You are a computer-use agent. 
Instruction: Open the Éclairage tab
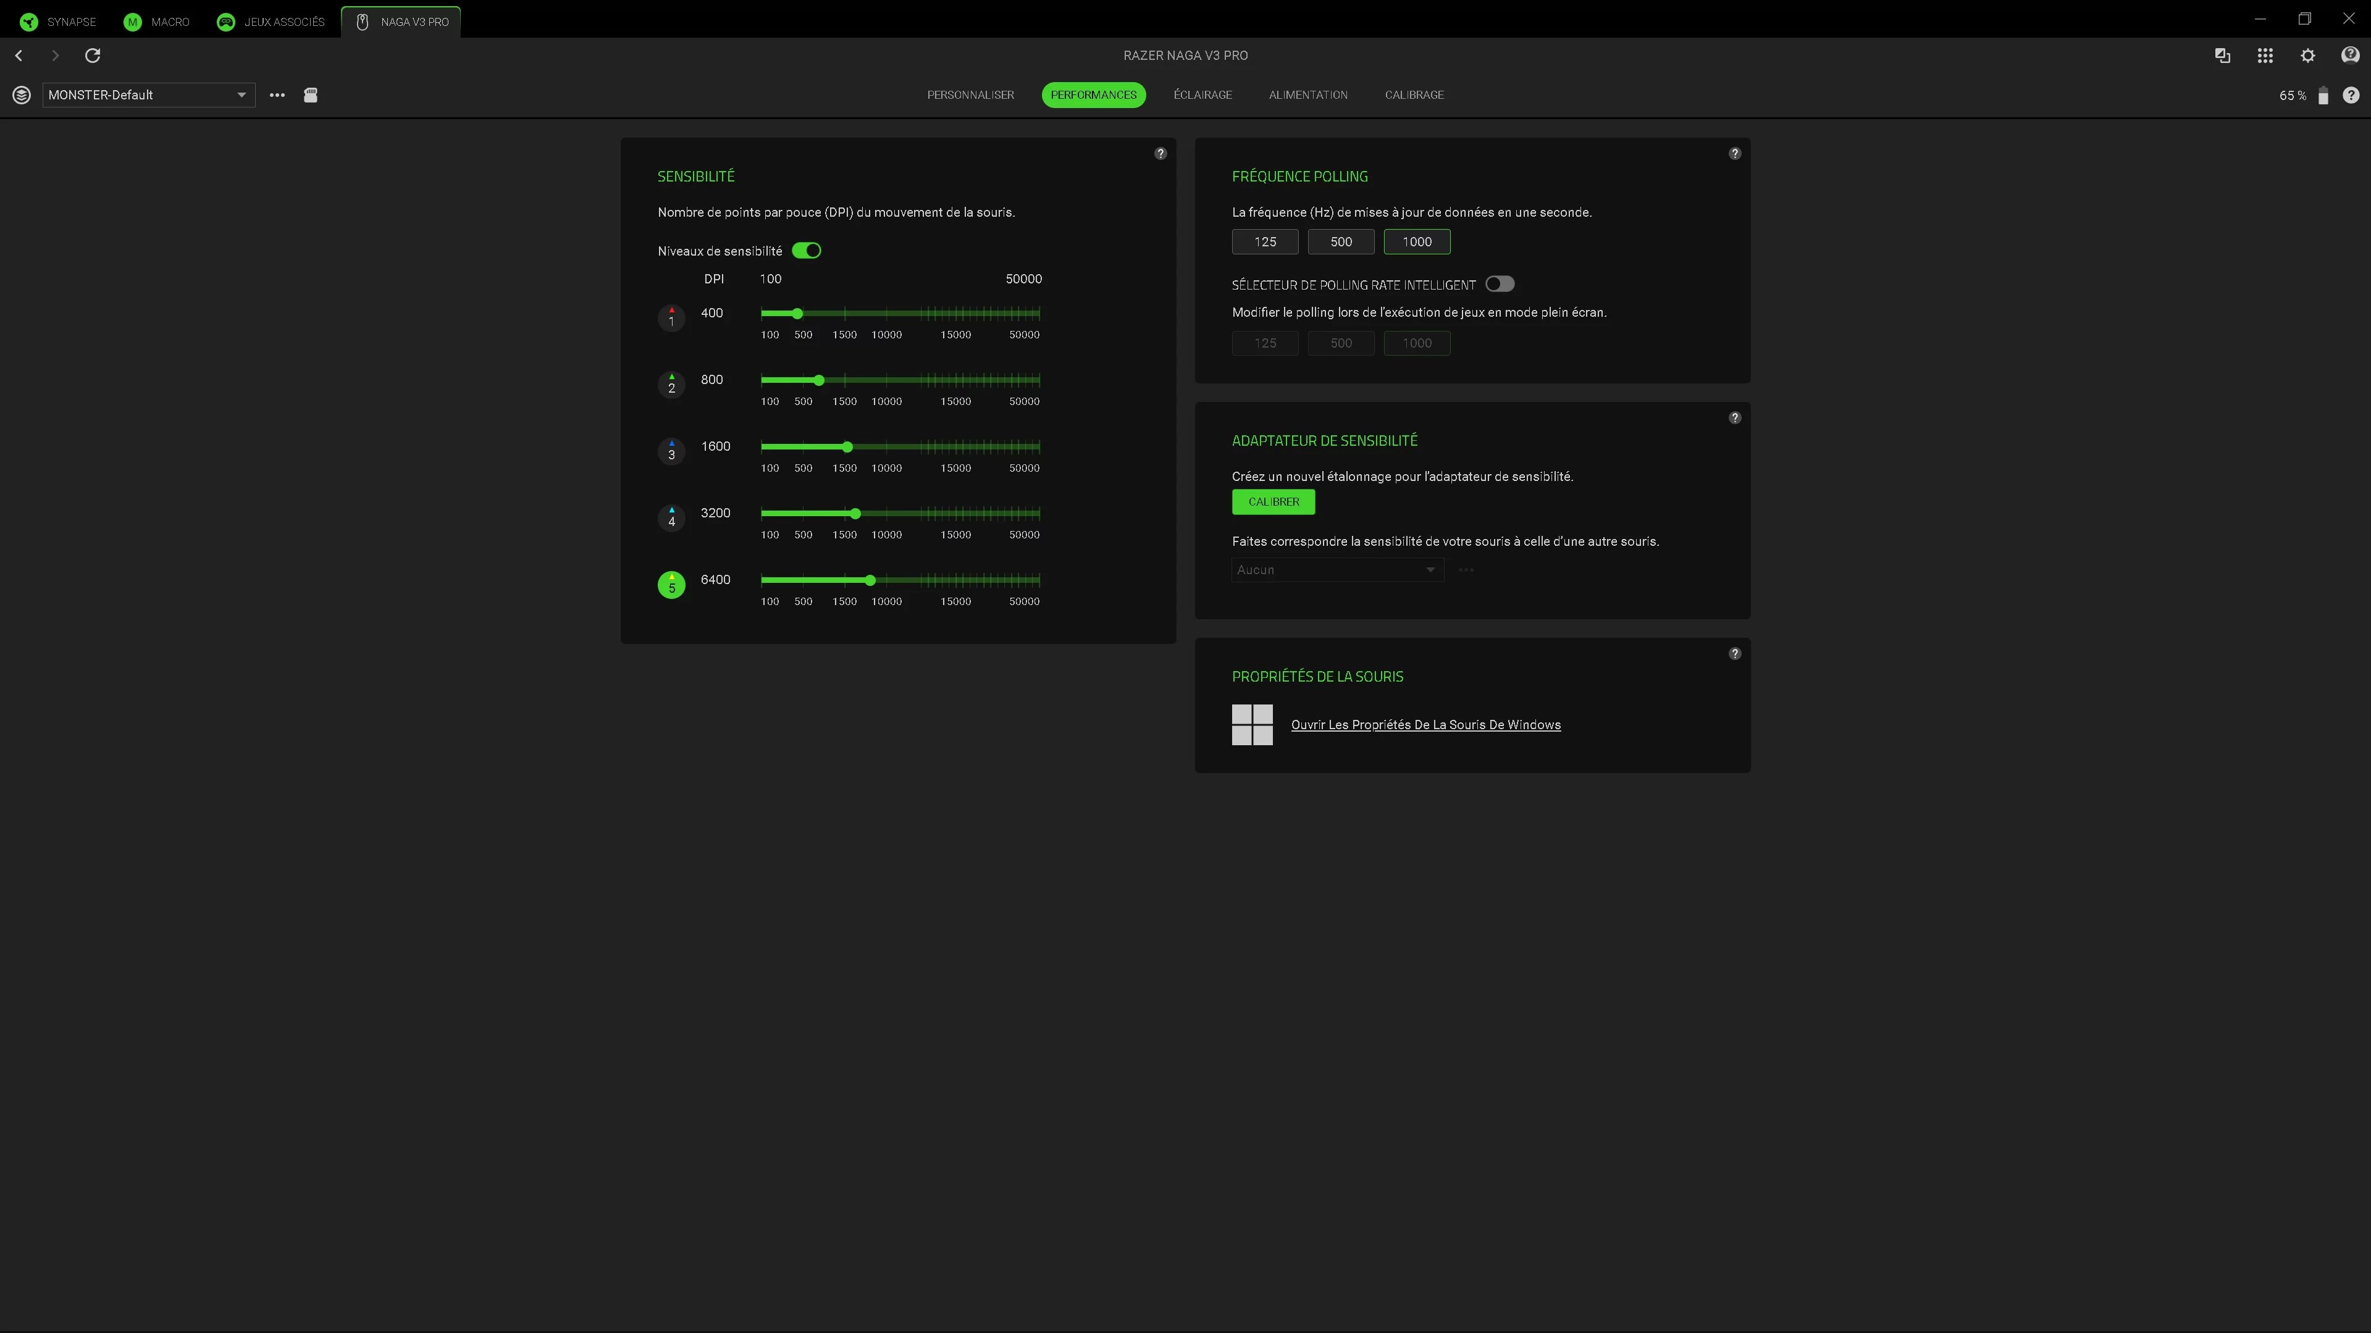(x=1203, y=94)
